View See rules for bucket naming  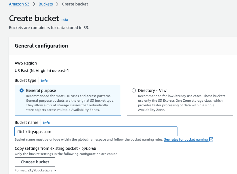point(186,139)
